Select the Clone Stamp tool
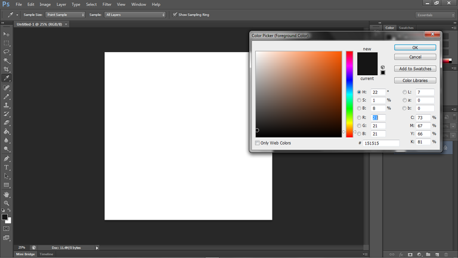Image resolution: width=458 pixels, height=258 pixels. (x=6, y=105)
